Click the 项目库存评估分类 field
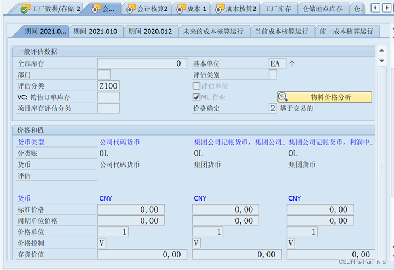394x270 pixels. (108, 108)
